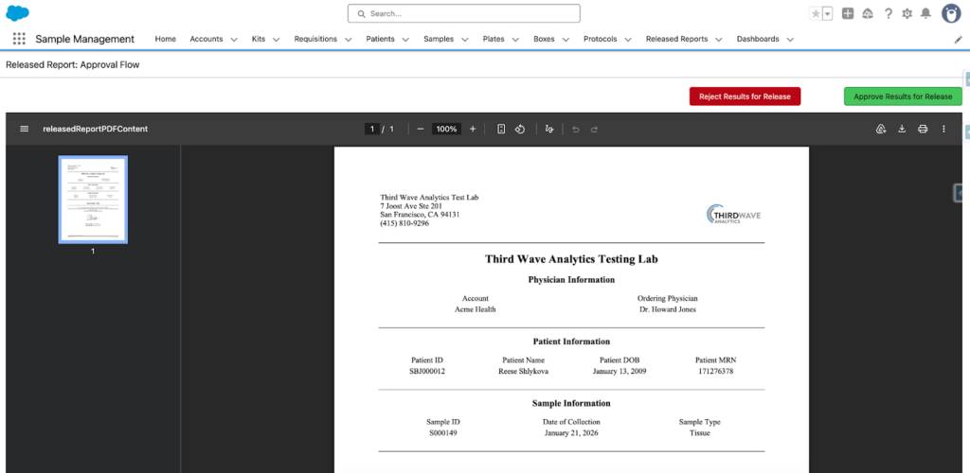Open the favorites list dropdown arrow
Screen dimensions: 970x473
pos(828,13)
